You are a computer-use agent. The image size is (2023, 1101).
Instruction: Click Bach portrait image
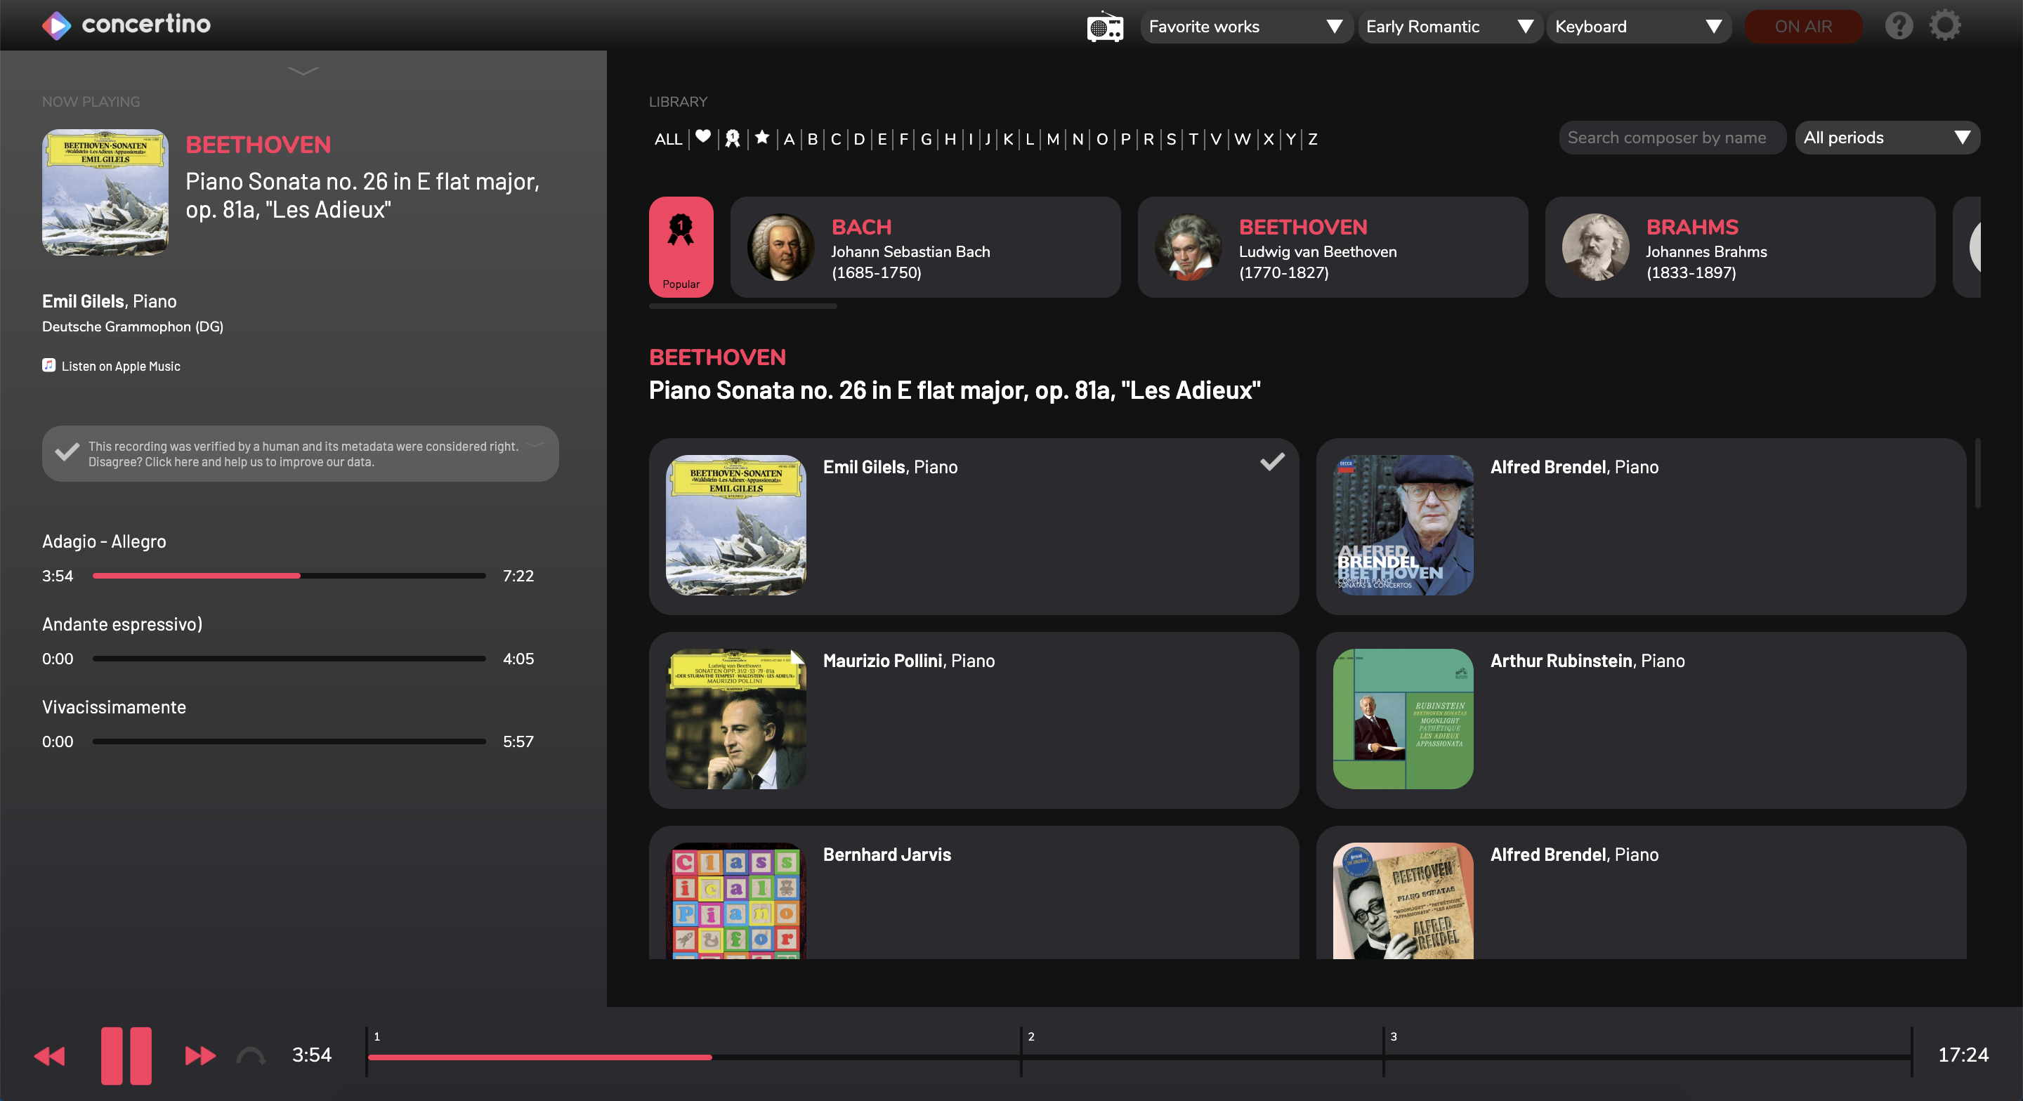pos(780,246)
